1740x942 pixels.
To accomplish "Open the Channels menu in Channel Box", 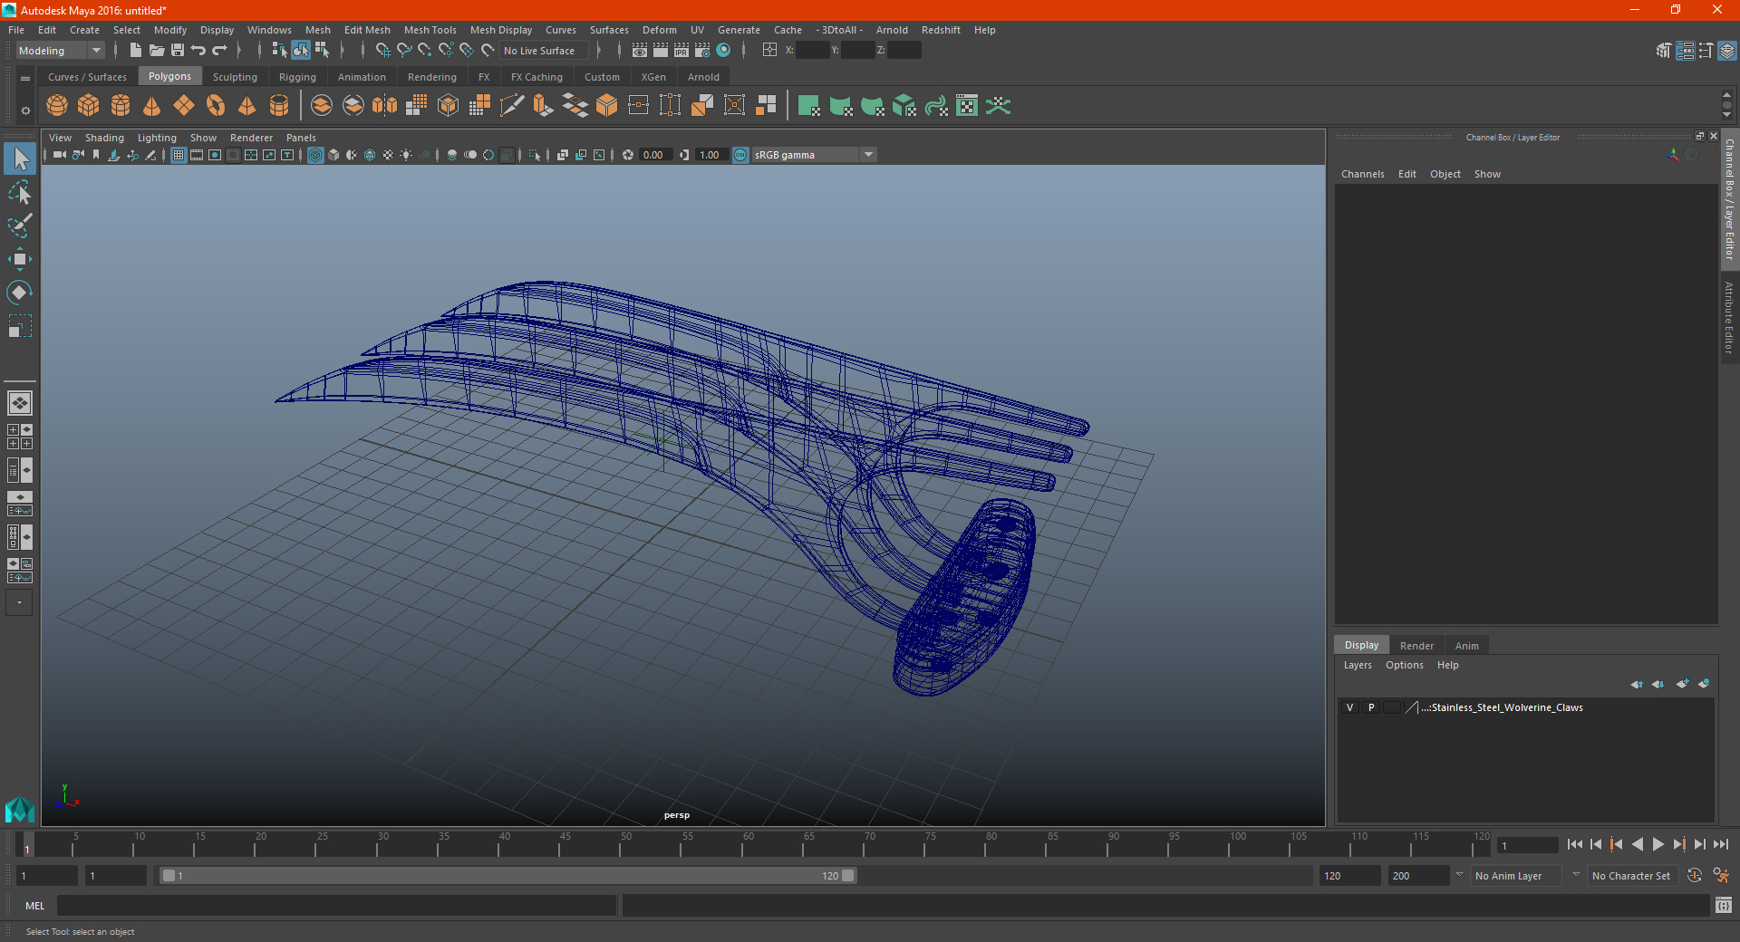I will (x=1362, y=174).
